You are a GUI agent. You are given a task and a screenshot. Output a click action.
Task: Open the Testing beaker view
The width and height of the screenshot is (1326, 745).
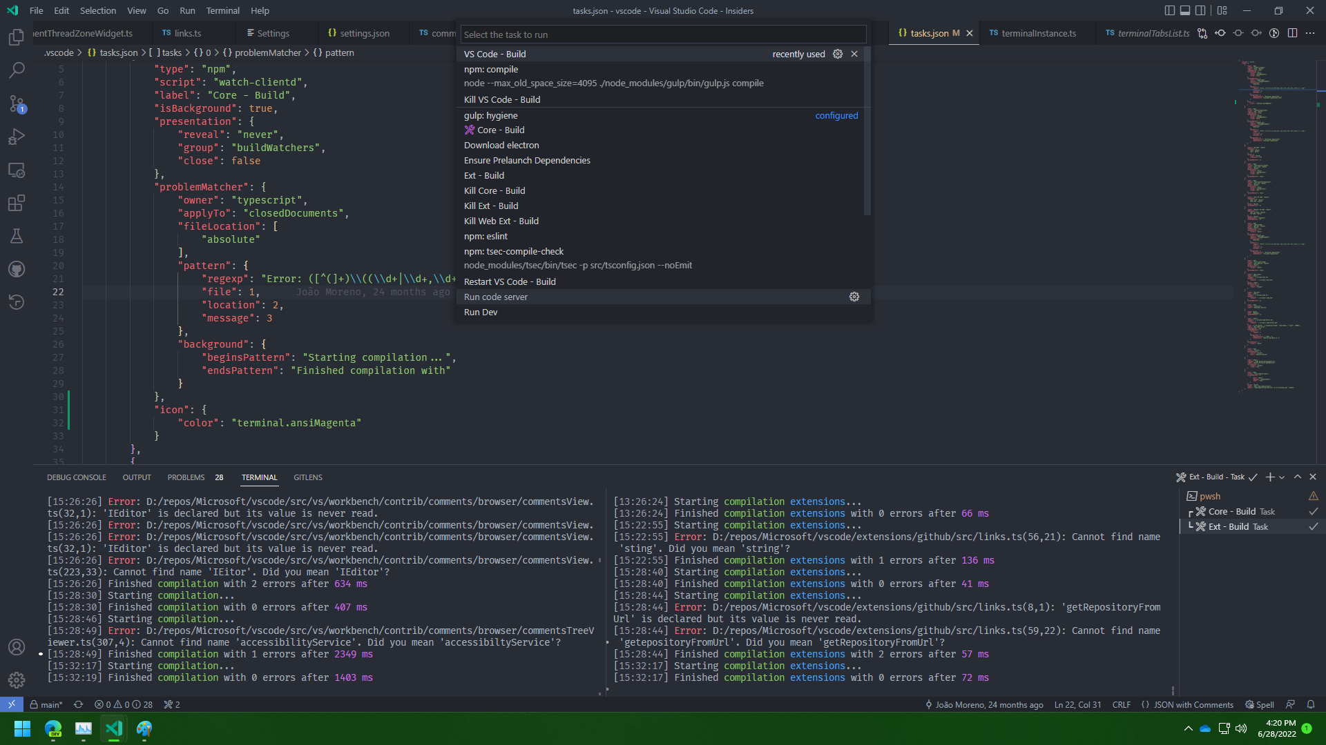17,236
